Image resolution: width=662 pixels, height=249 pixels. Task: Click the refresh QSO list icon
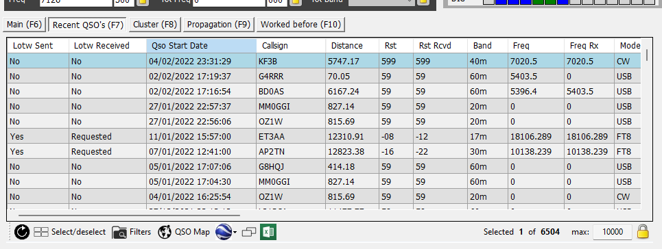[x=21, y=232]
